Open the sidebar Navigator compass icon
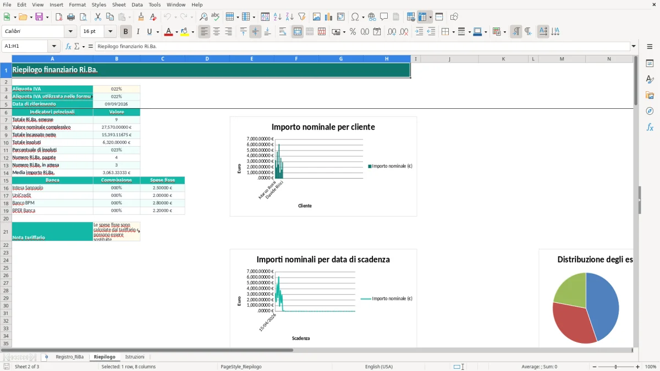660x371 pixels. pyautogui.click(x=650, y=111)
